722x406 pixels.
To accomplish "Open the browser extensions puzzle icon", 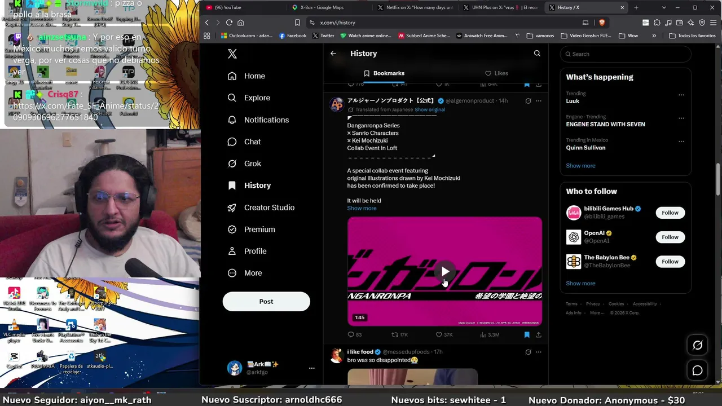I will pos(657,23).
